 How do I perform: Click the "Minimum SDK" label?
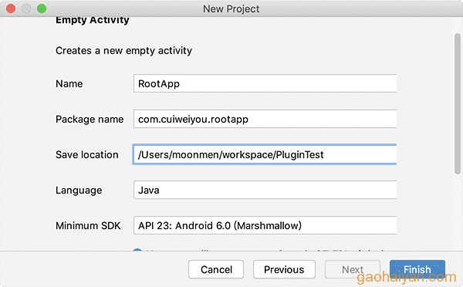click(x=88, y=225)
